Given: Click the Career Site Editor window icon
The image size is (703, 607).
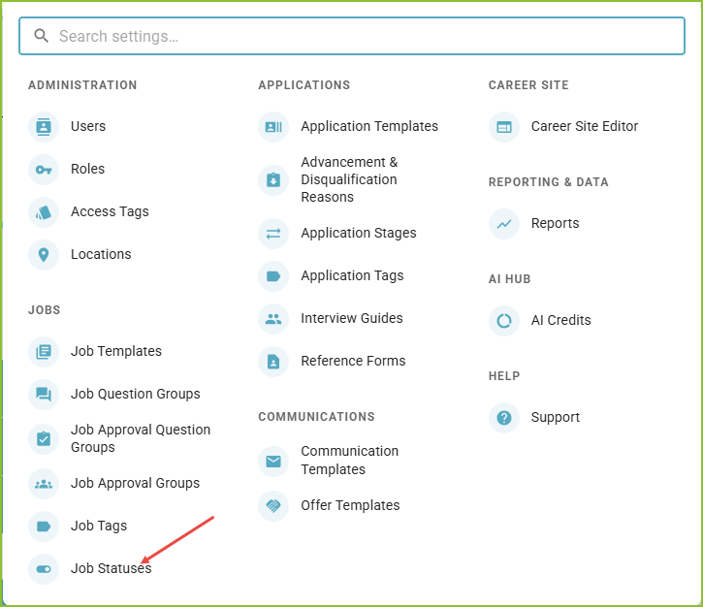Looking at the screenshot, I should [x=504, y=127].
